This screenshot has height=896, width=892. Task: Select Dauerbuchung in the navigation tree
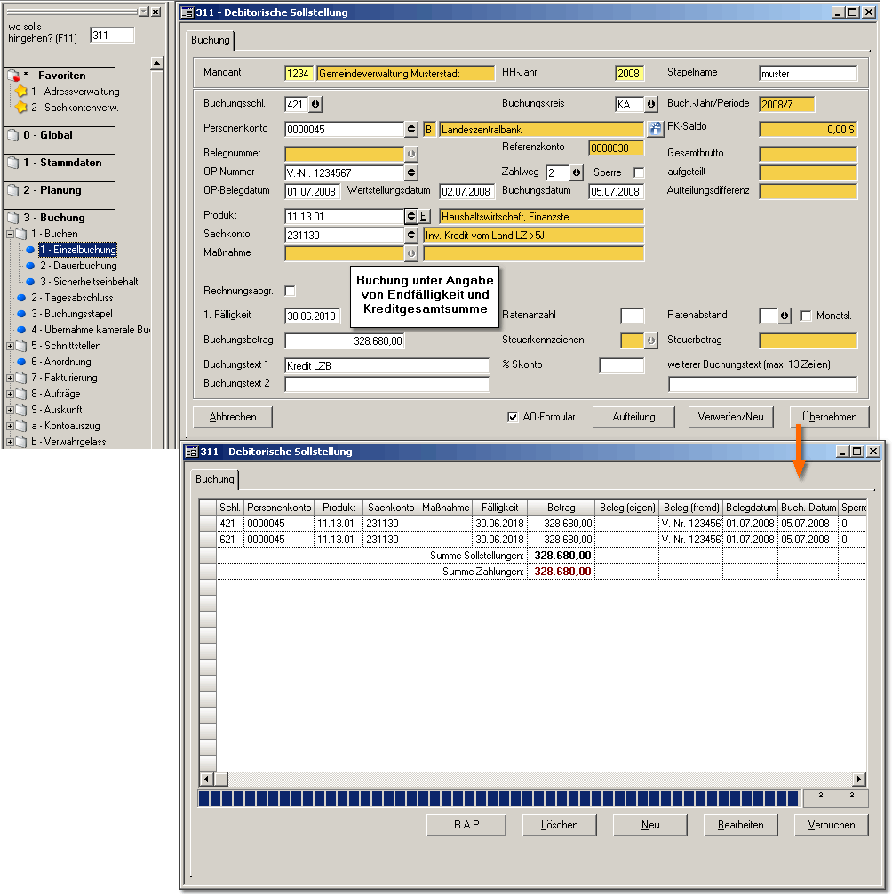85,266
